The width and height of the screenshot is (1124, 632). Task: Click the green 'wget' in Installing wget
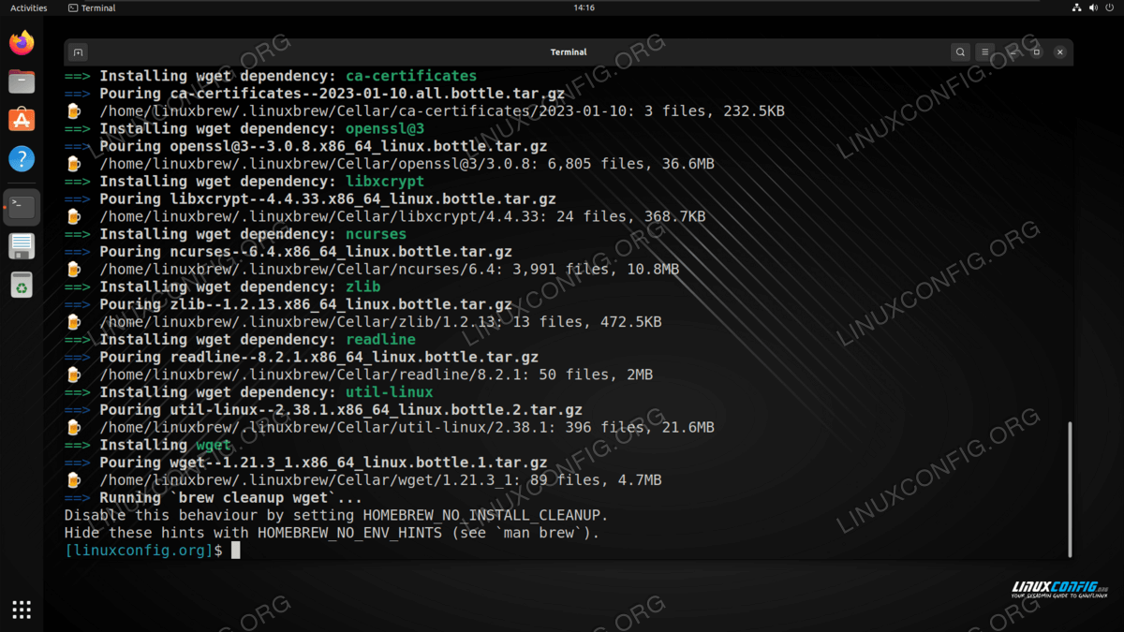tap(214, 445)
